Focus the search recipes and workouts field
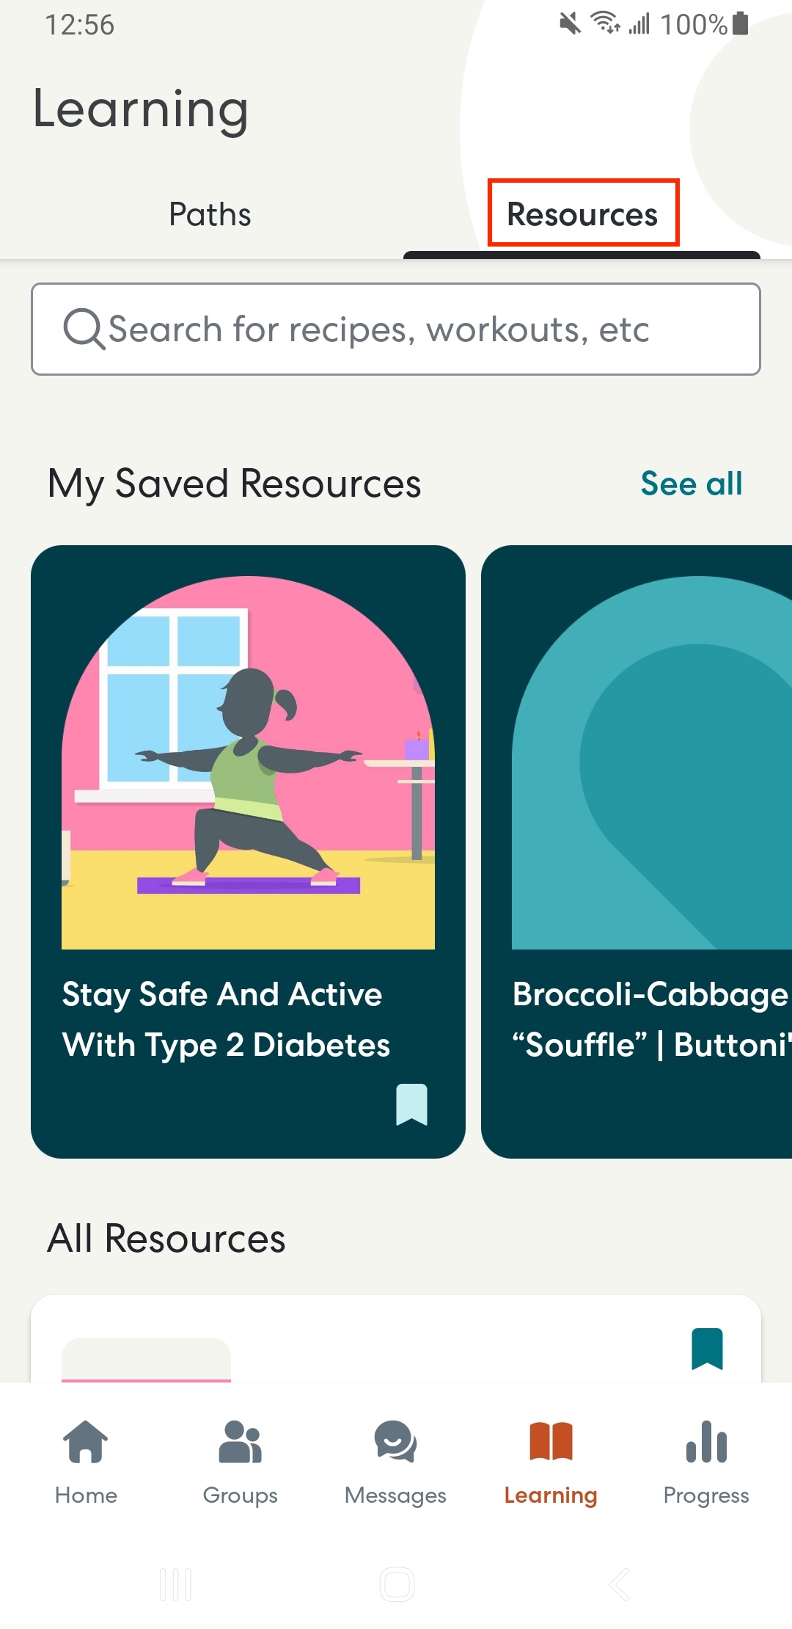The width and height of the screenshot is (792, 1629). click(396, 329)
